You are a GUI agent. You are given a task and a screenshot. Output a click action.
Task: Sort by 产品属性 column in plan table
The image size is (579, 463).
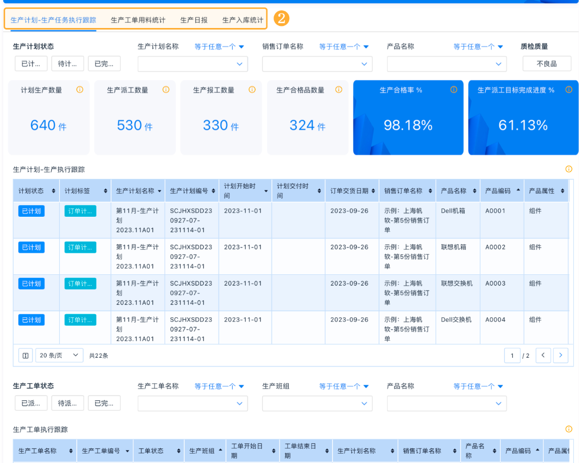coord(562,191)
